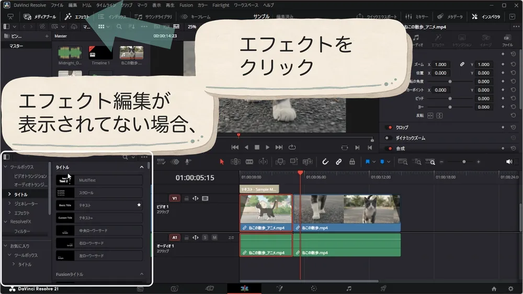This screenshot has height=294, width=523.
Task: Select フィルター under ResolveFX
Action: [x=22, y=231]
